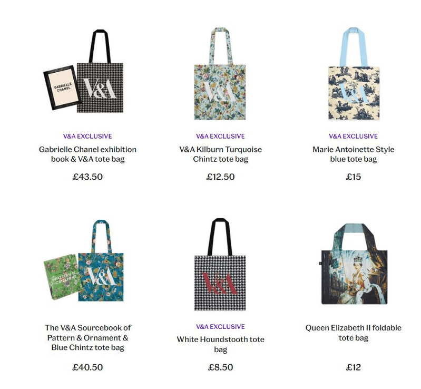The image size is (421, 389).
Task: Click the £40.50 price
Action: pyautogui.click(x=87, y=367)
